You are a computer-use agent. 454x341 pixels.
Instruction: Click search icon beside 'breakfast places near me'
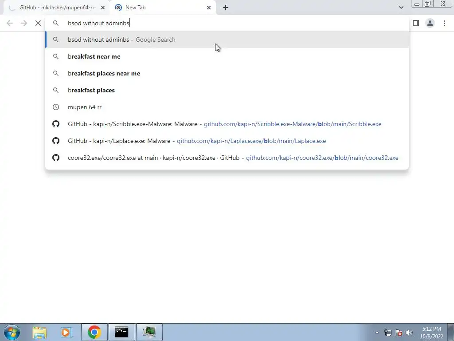pos(56,73)
